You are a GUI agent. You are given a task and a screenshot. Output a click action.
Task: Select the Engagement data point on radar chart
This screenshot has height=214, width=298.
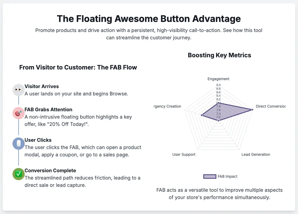click(x=218, y=103)
